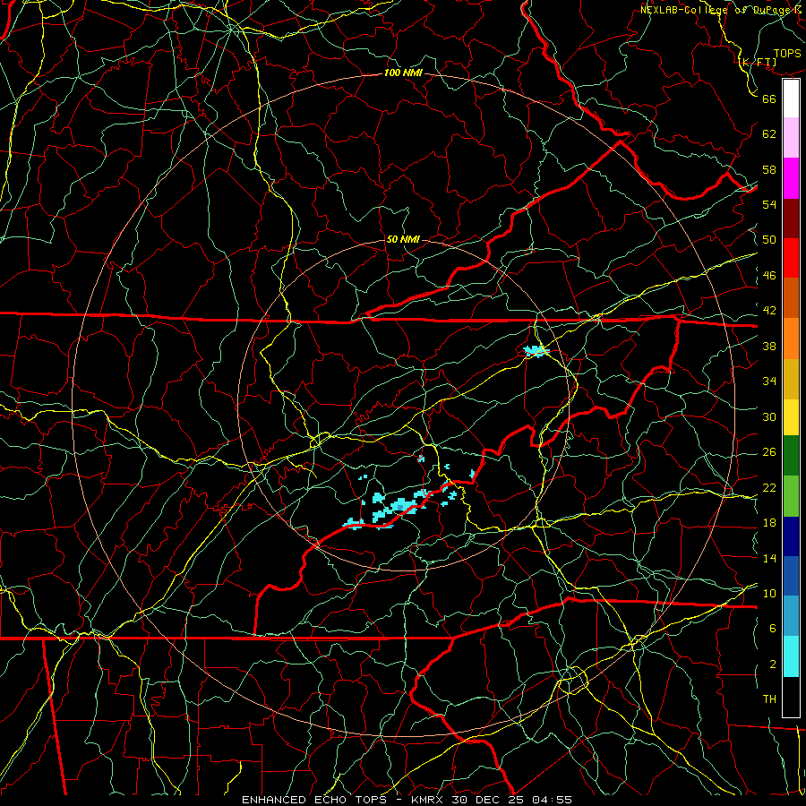
Task: Click the yellow legend swatch
Action: click(x=791, y=417)
